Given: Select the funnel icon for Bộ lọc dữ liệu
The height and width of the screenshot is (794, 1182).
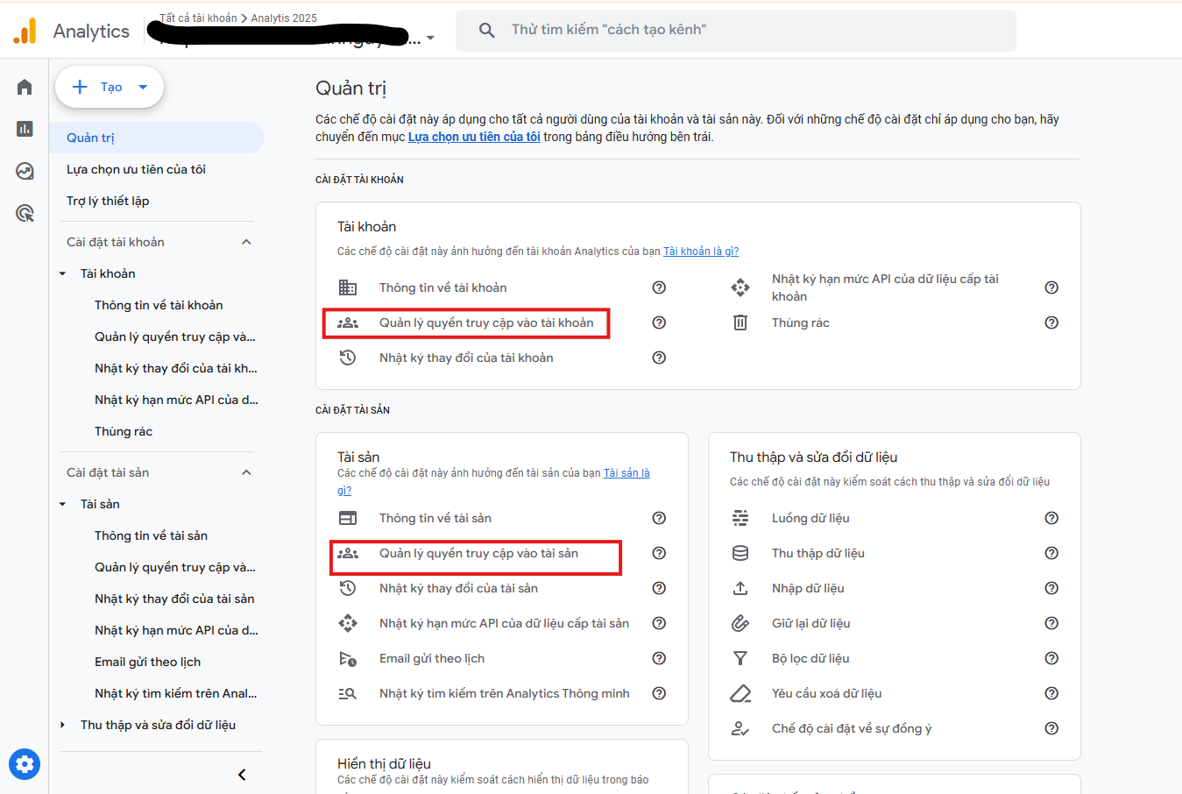Looking at the screenshot, I should [x=740, y=658].
